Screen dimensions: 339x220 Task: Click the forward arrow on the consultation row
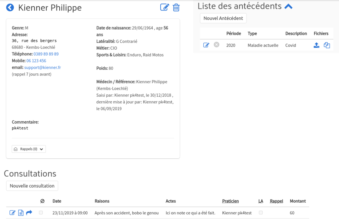pyautogui.click(x=29, y=213)
